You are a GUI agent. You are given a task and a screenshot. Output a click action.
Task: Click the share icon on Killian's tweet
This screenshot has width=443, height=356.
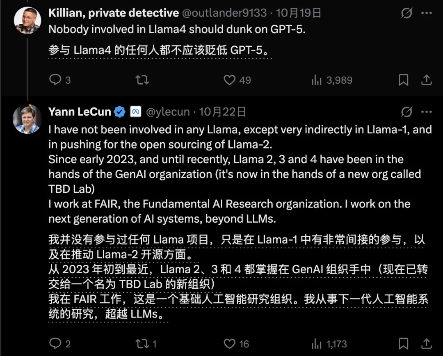pos(426,80)
